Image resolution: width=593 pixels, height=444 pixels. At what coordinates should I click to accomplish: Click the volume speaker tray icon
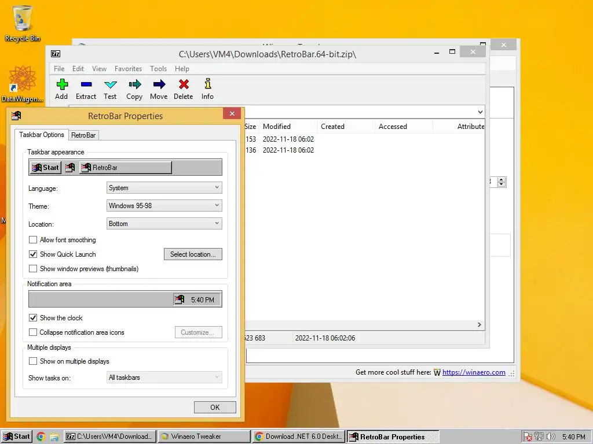[551, 437]
